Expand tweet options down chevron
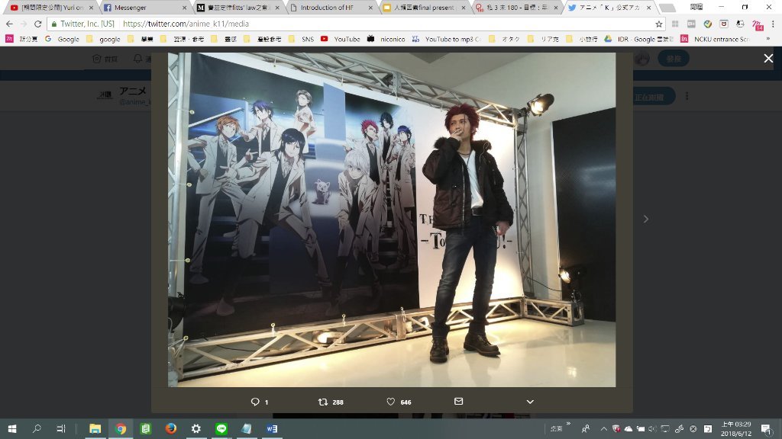Viewport: 782px width, 439px height. [x=530, y=402]
